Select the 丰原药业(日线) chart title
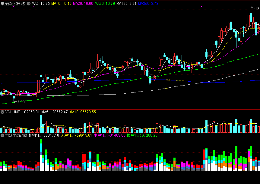The height and width of the screenshot is (184, 260). pyautogui.click(x=13, y=4)
